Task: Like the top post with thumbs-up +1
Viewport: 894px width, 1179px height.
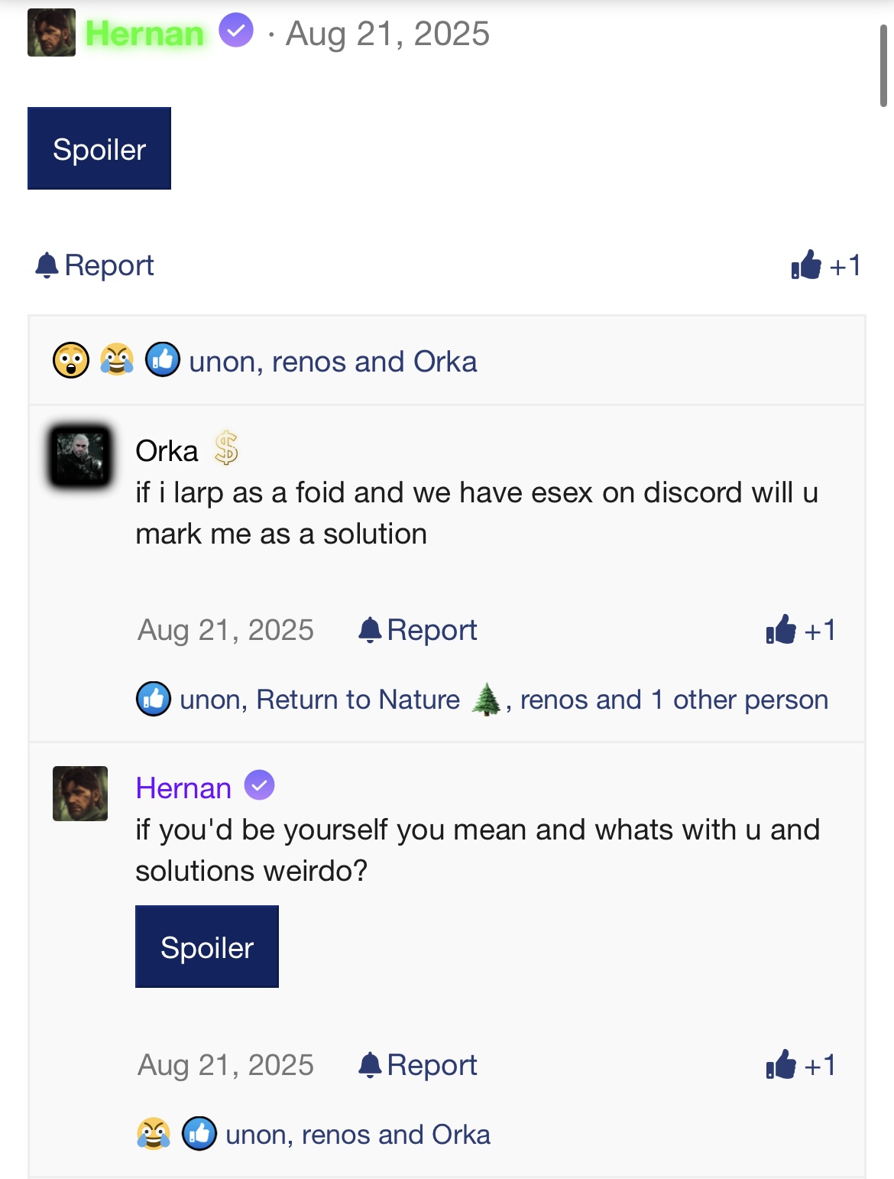Action: [826, 265]
